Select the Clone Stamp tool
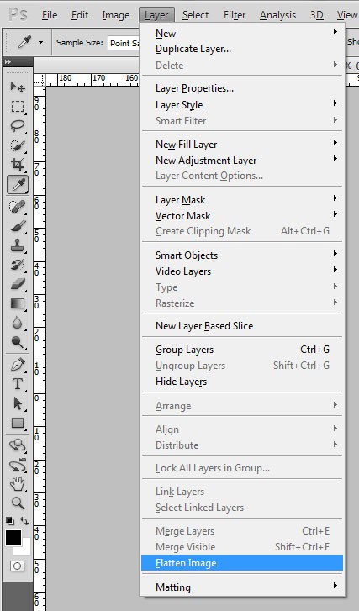The height and width of the screenshot is (611, 359). [x=18, y=245]
